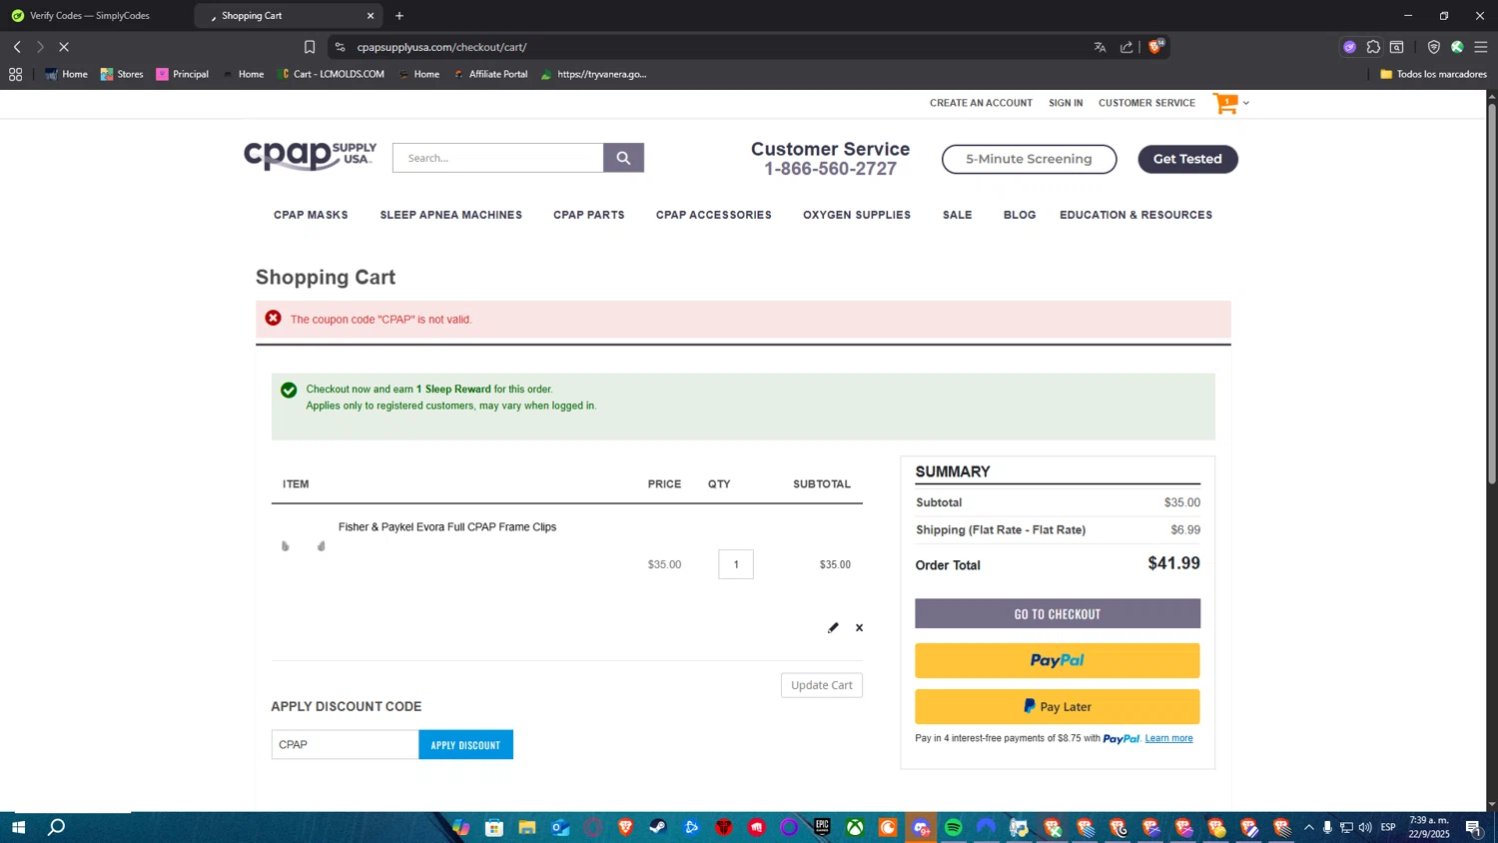Click the Brave Shields lion icon

[x=1155, y=47]
